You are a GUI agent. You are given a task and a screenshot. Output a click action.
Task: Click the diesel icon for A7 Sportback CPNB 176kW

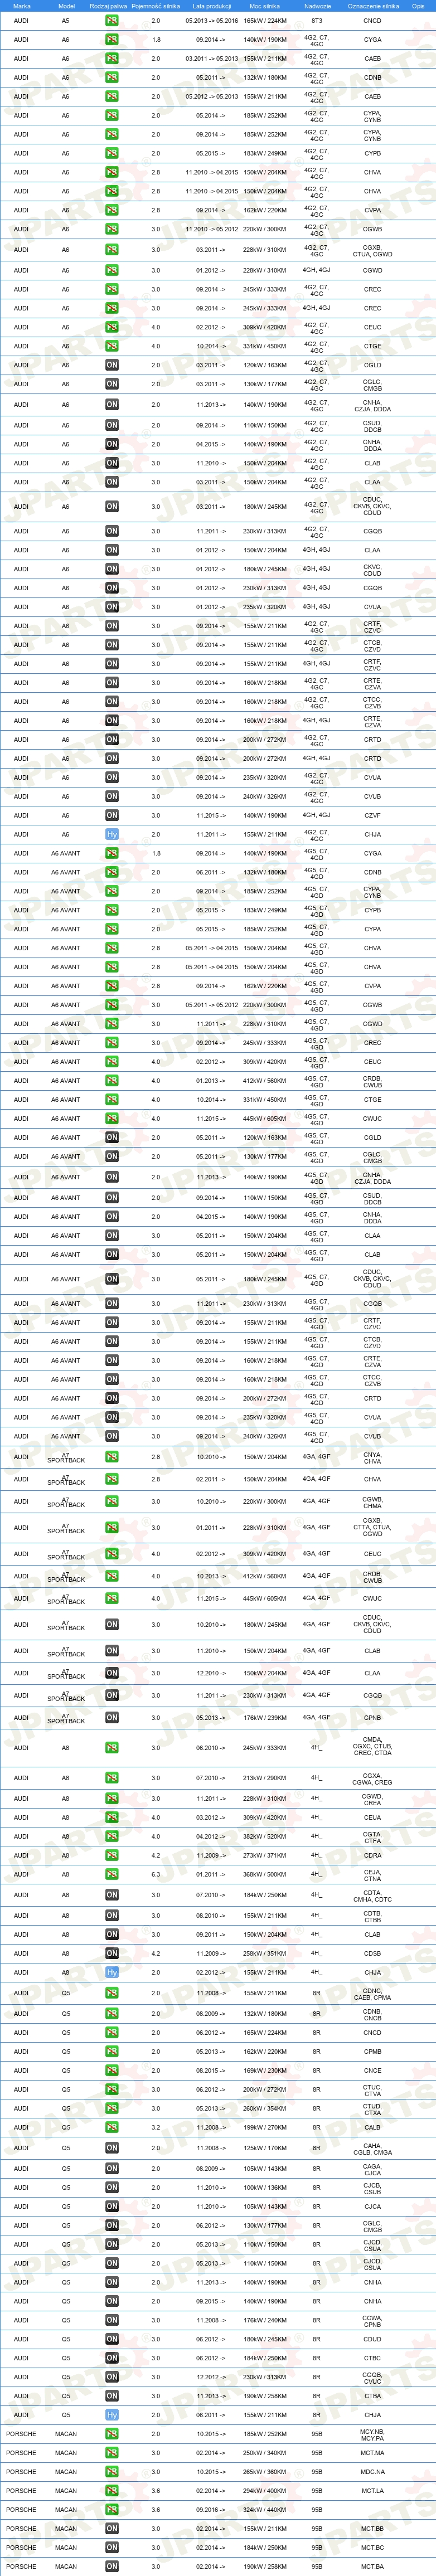coord(112,1717)
